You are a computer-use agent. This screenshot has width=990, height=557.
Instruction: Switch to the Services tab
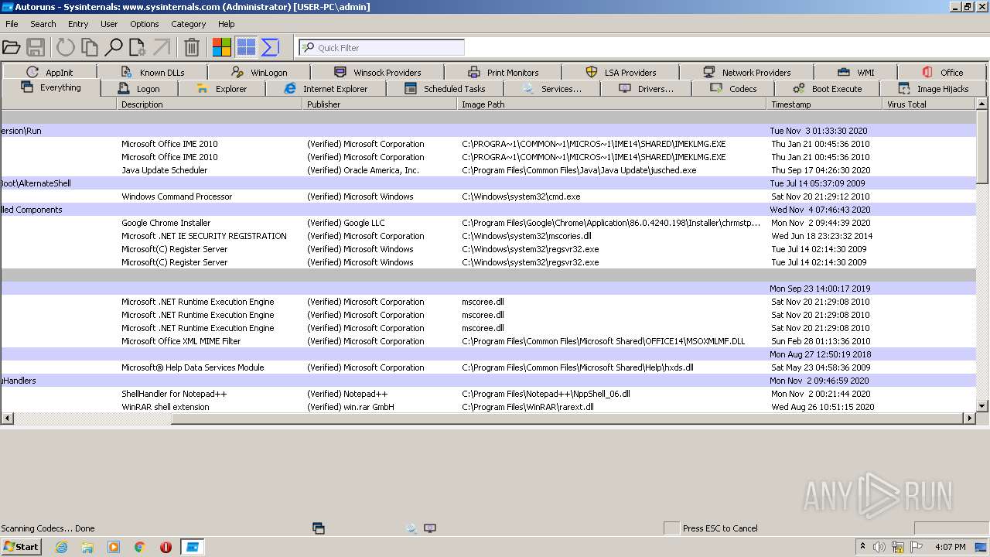(552, 89)
